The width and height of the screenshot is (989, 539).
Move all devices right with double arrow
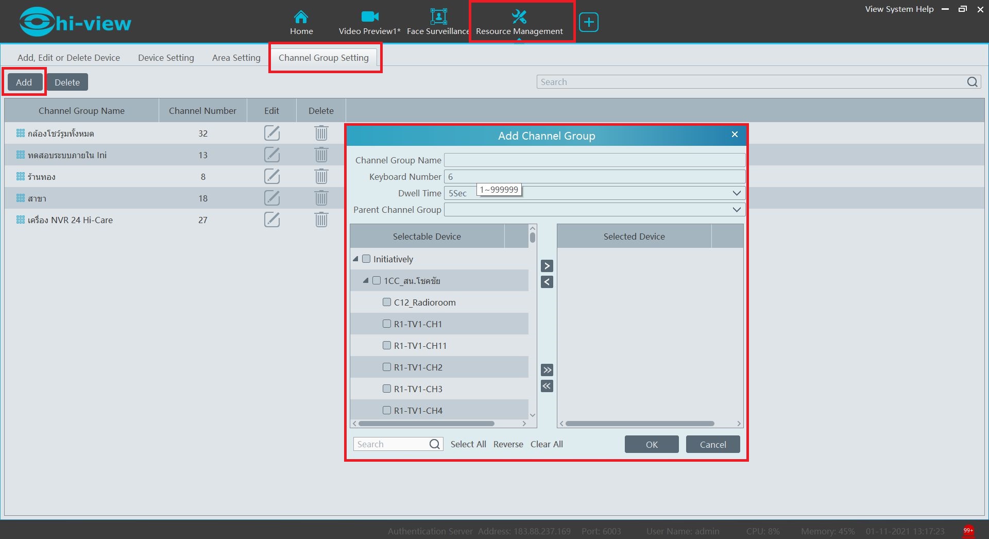547,370
